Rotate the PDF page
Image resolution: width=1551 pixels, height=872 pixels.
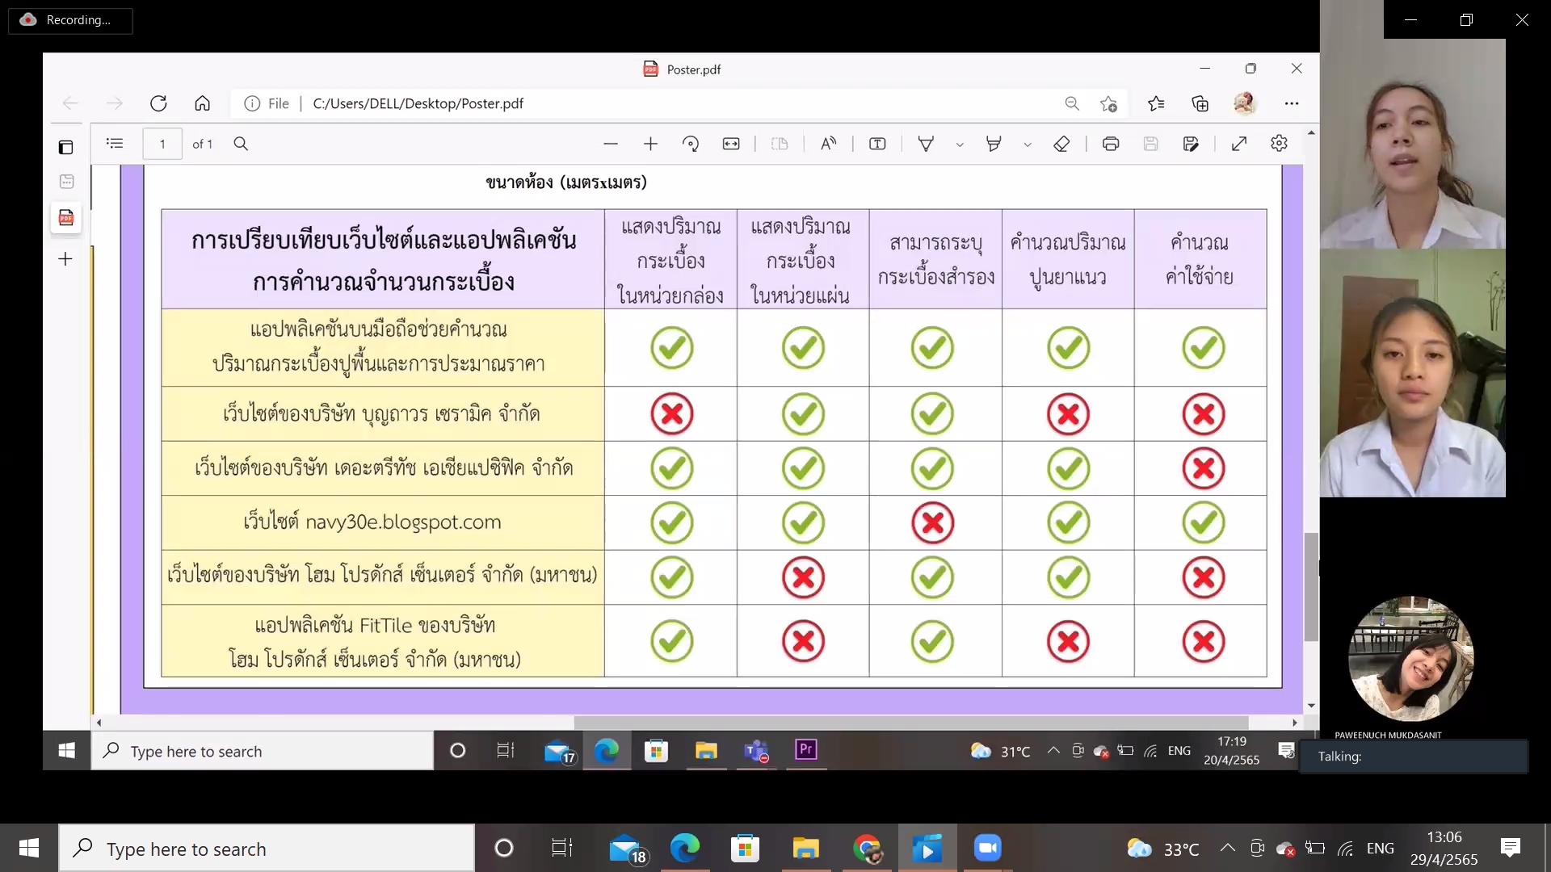pos(691,144)
